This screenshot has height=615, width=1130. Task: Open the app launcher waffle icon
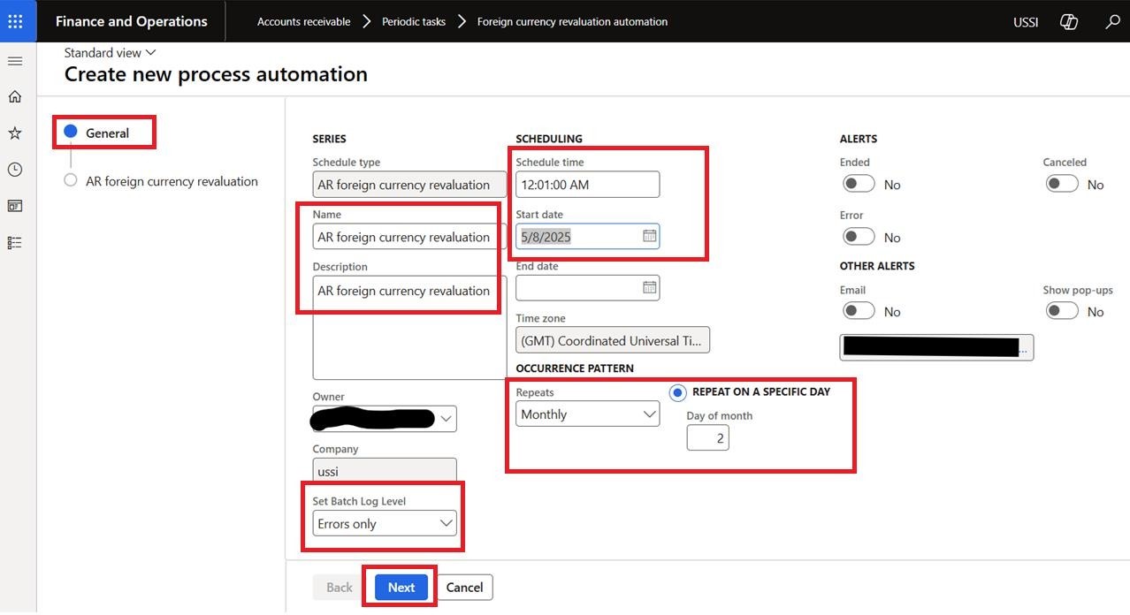(16, 21)
